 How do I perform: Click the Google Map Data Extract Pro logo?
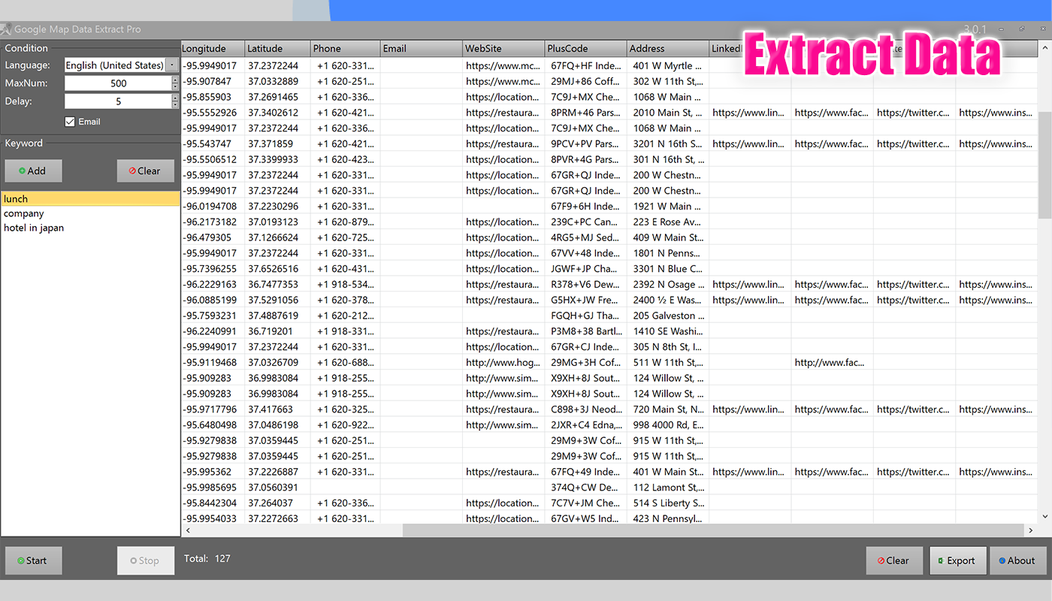[x=6, y=29]
